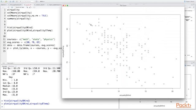Click airquality$Wind axis label in Plot Zoom
The height and width of the screenshot is (110, 196).
(x=125, y=95)
